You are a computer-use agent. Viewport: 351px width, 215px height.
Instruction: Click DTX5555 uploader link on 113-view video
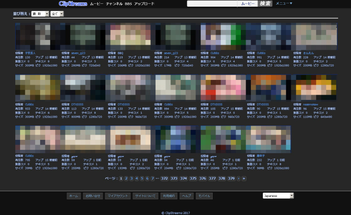click(77, 105)
